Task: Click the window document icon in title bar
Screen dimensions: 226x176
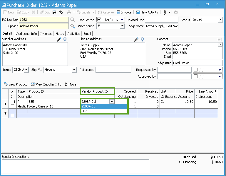Action: [4, 5]
